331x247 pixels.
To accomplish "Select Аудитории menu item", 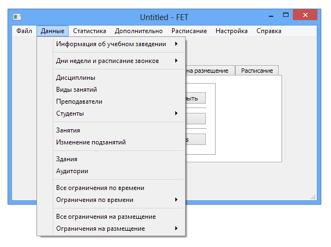I will (x=72, y=171).
